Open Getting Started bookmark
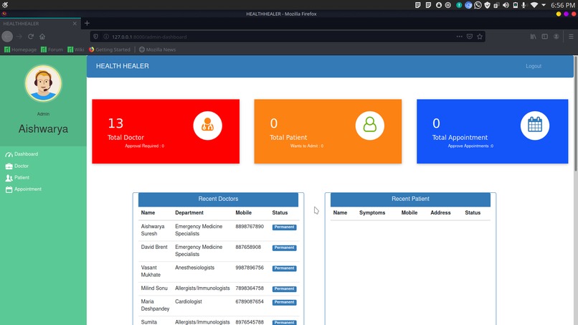The width and height of the screenshot is (578, 325). [110, 50]
